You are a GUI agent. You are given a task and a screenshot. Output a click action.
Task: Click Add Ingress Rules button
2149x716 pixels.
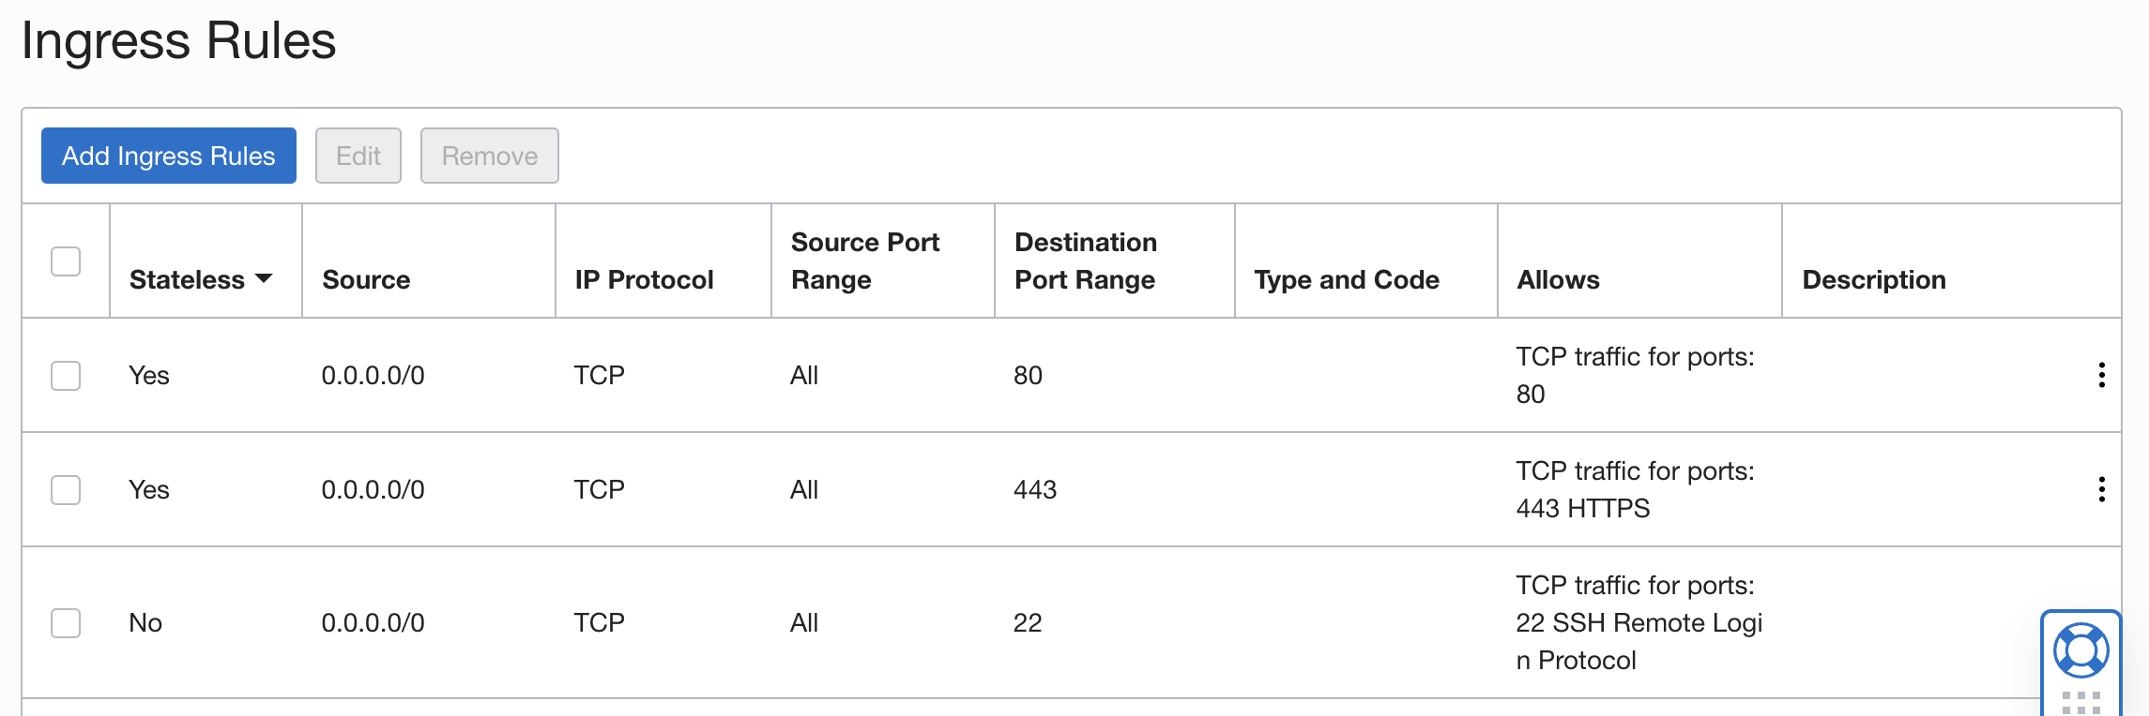(x=169, y=156)
